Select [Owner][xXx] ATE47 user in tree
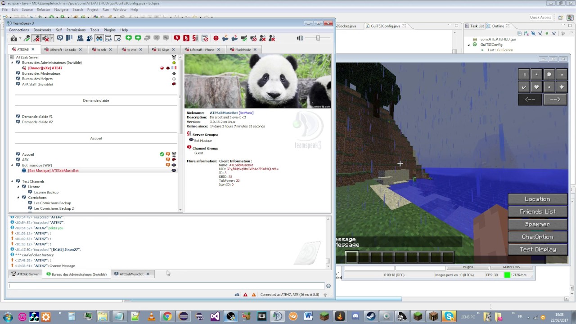The image size is (576, 324). [x=45, y=68]
